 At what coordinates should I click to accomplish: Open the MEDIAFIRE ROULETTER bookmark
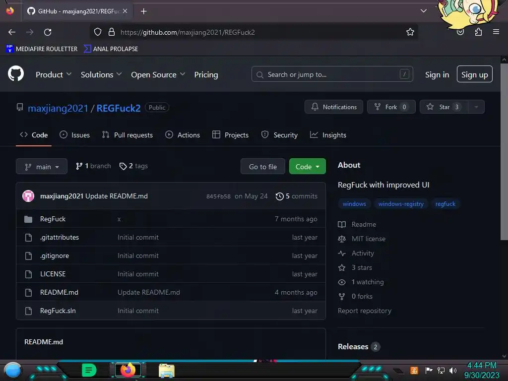[42, 49]
